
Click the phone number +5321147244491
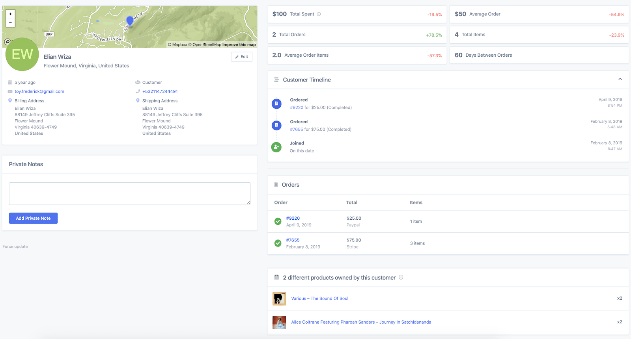pyautogui.click(x=160, y=91)
